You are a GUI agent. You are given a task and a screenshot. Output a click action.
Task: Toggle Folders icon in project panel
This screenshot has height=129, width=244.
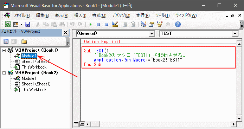click(24, 41)
